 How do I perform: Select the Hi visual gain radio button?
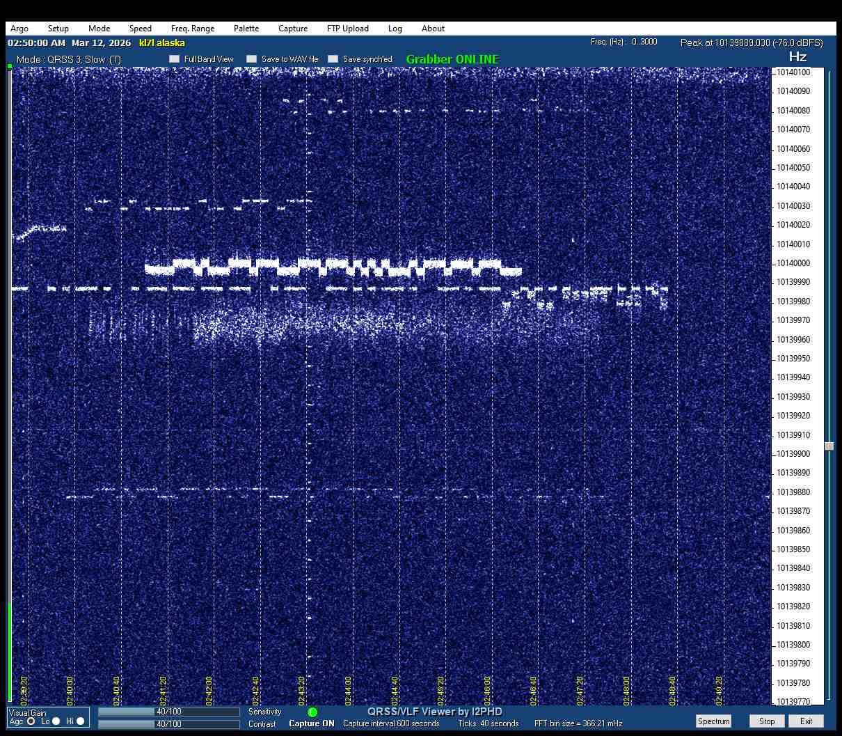pos(81,721)
